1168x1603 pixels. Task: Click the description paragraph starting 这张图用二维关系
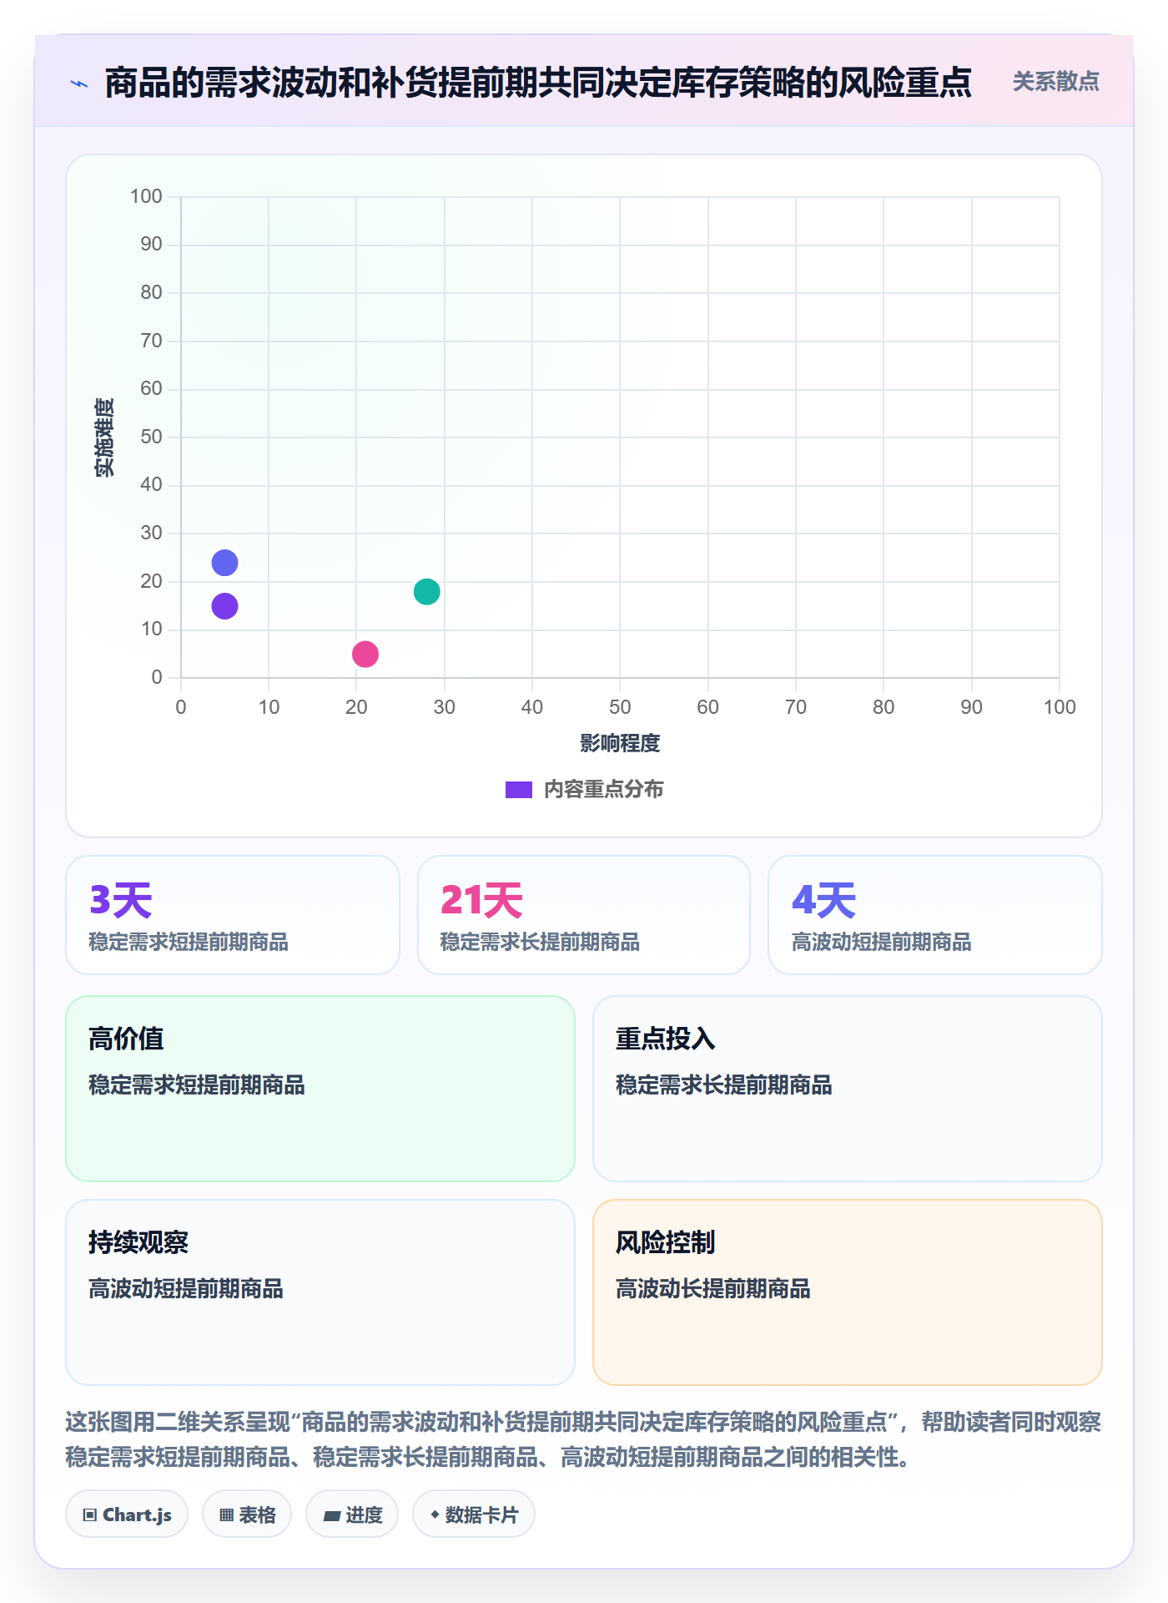[x=583, y=1439]
